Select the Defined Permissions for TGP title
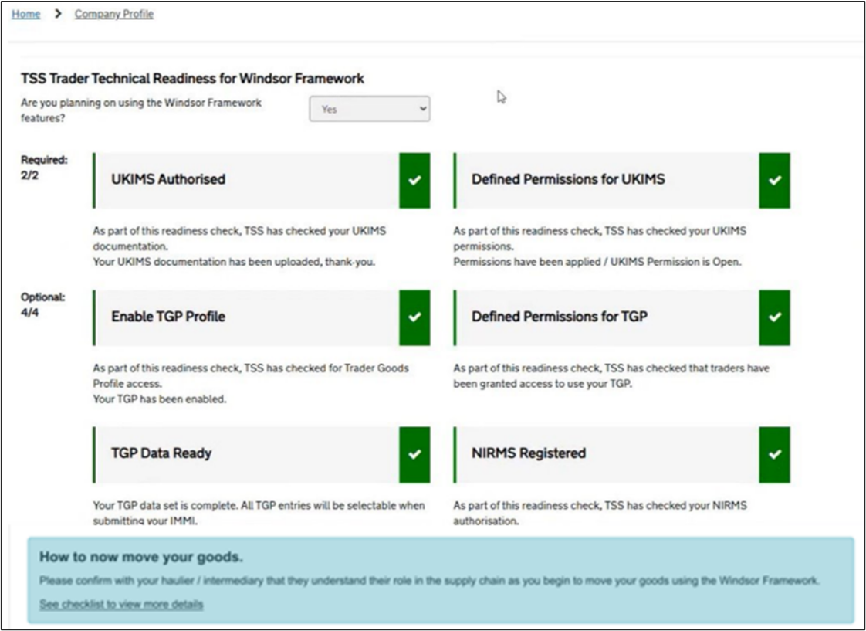 click(x=560, y=317)
